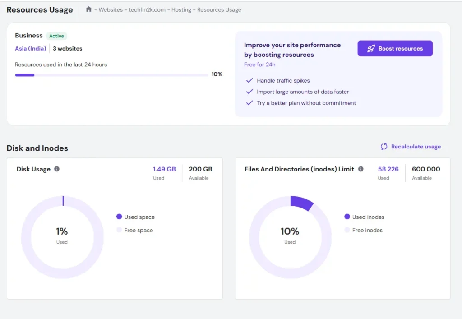Navigate to Hosting breadcrumb
Viewport: 462px width, 319px height.
click(x=181, y=10)
